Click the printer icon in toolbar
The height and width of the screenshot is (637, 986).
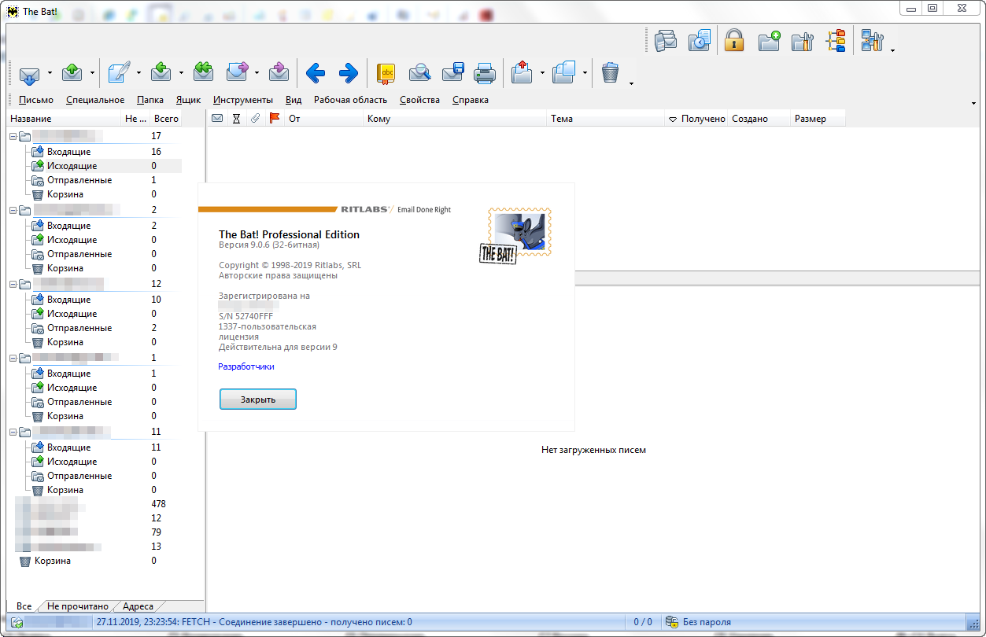point(484,73)
